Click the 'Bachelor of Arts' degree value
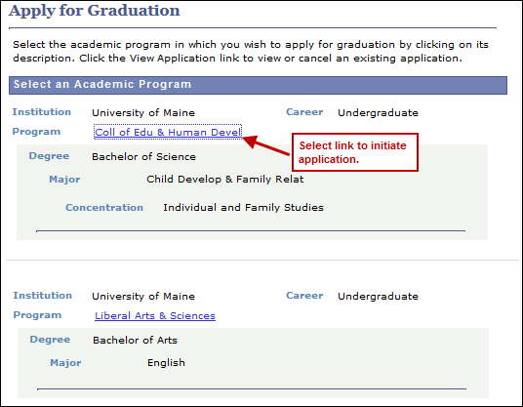Viewport: 523px width, 407px height. click(x=135, y=340)
